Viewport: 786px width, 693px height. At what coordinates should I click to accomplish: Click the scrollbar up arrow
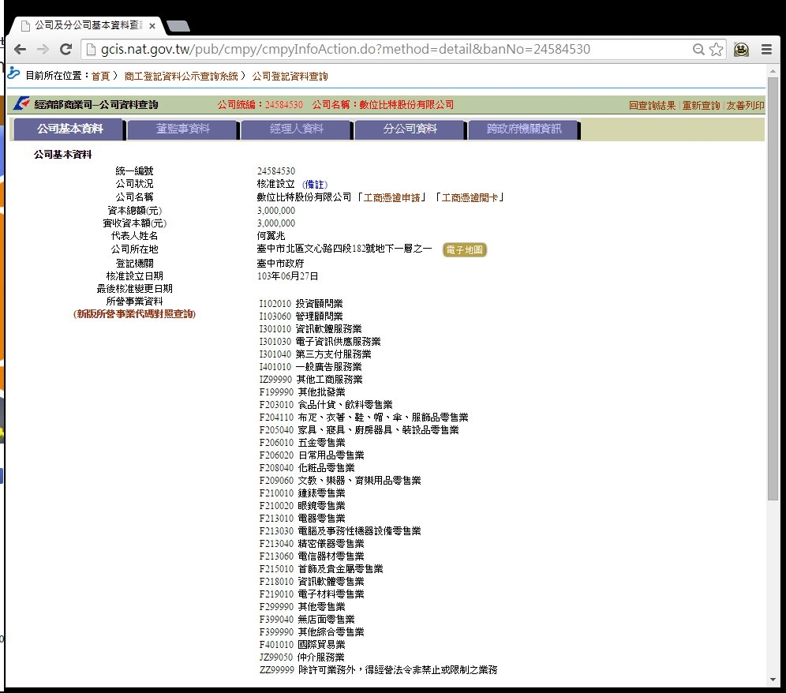(773, 72)
